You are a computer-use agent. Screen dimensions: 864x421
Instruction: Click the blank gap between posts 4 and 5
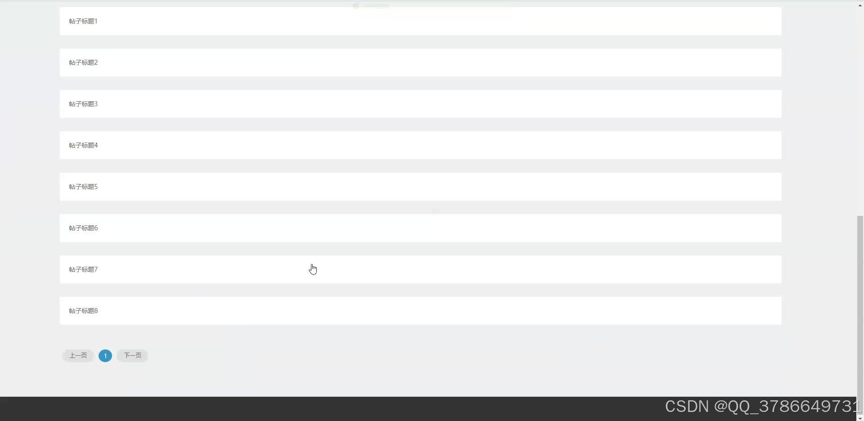420,166
